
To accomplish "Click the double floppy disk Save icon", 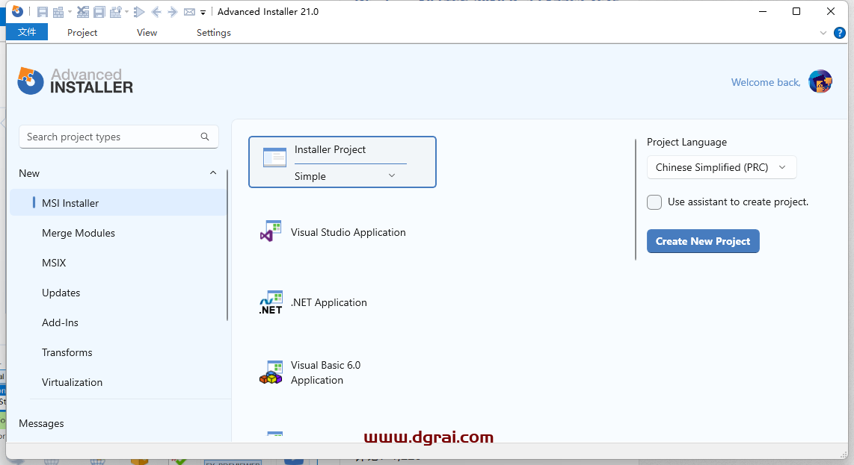I will tap(99, 12).
